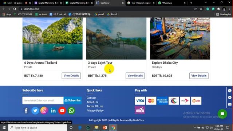The width and height of the screenshot is (233, 131).
Task: Select the bKash payment logo
Action: click(x=185, y=101)
